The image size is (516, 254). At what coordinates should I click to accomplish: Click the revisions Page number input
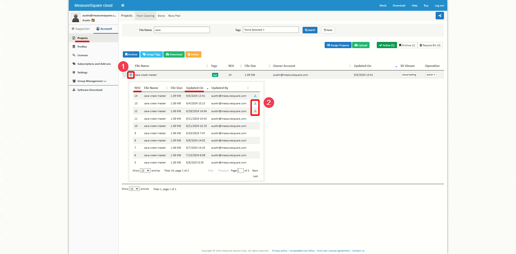pos(240,171)
